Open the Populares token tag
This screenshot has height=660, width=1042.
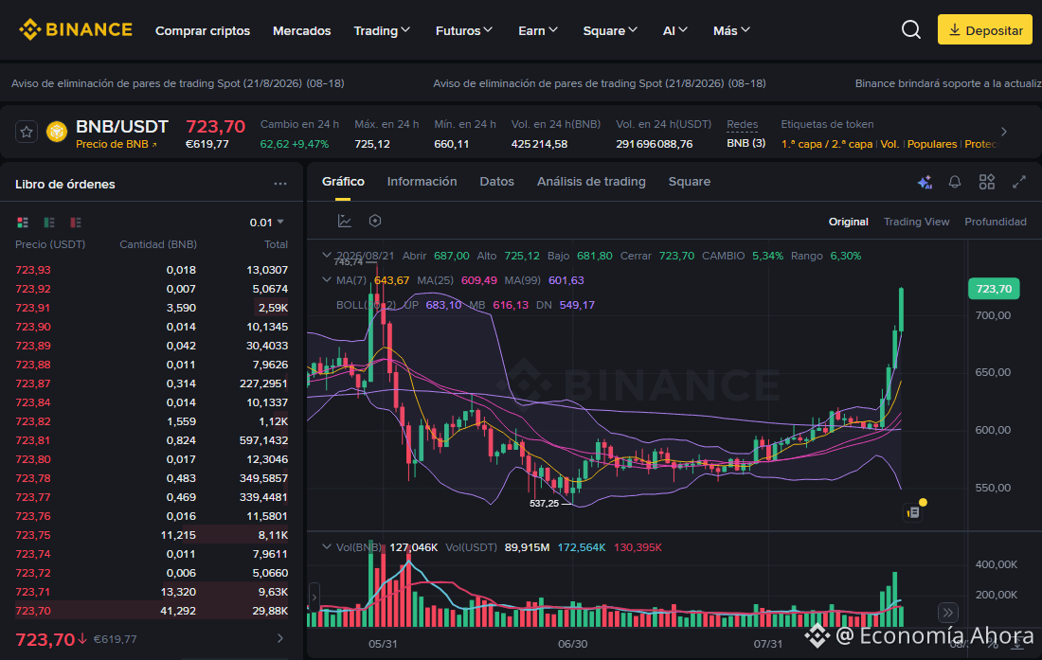(932, 144)
